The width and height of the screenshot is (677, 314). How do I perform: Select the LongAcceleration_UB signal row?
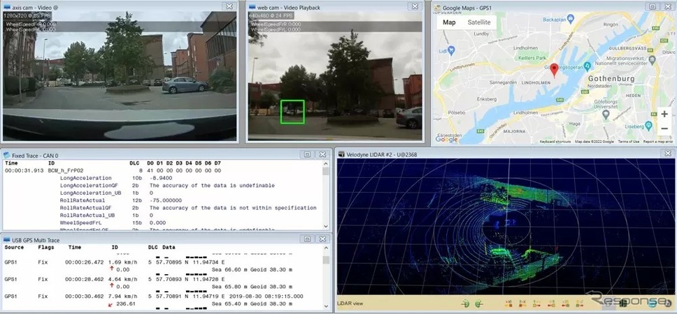coord(163,193)
